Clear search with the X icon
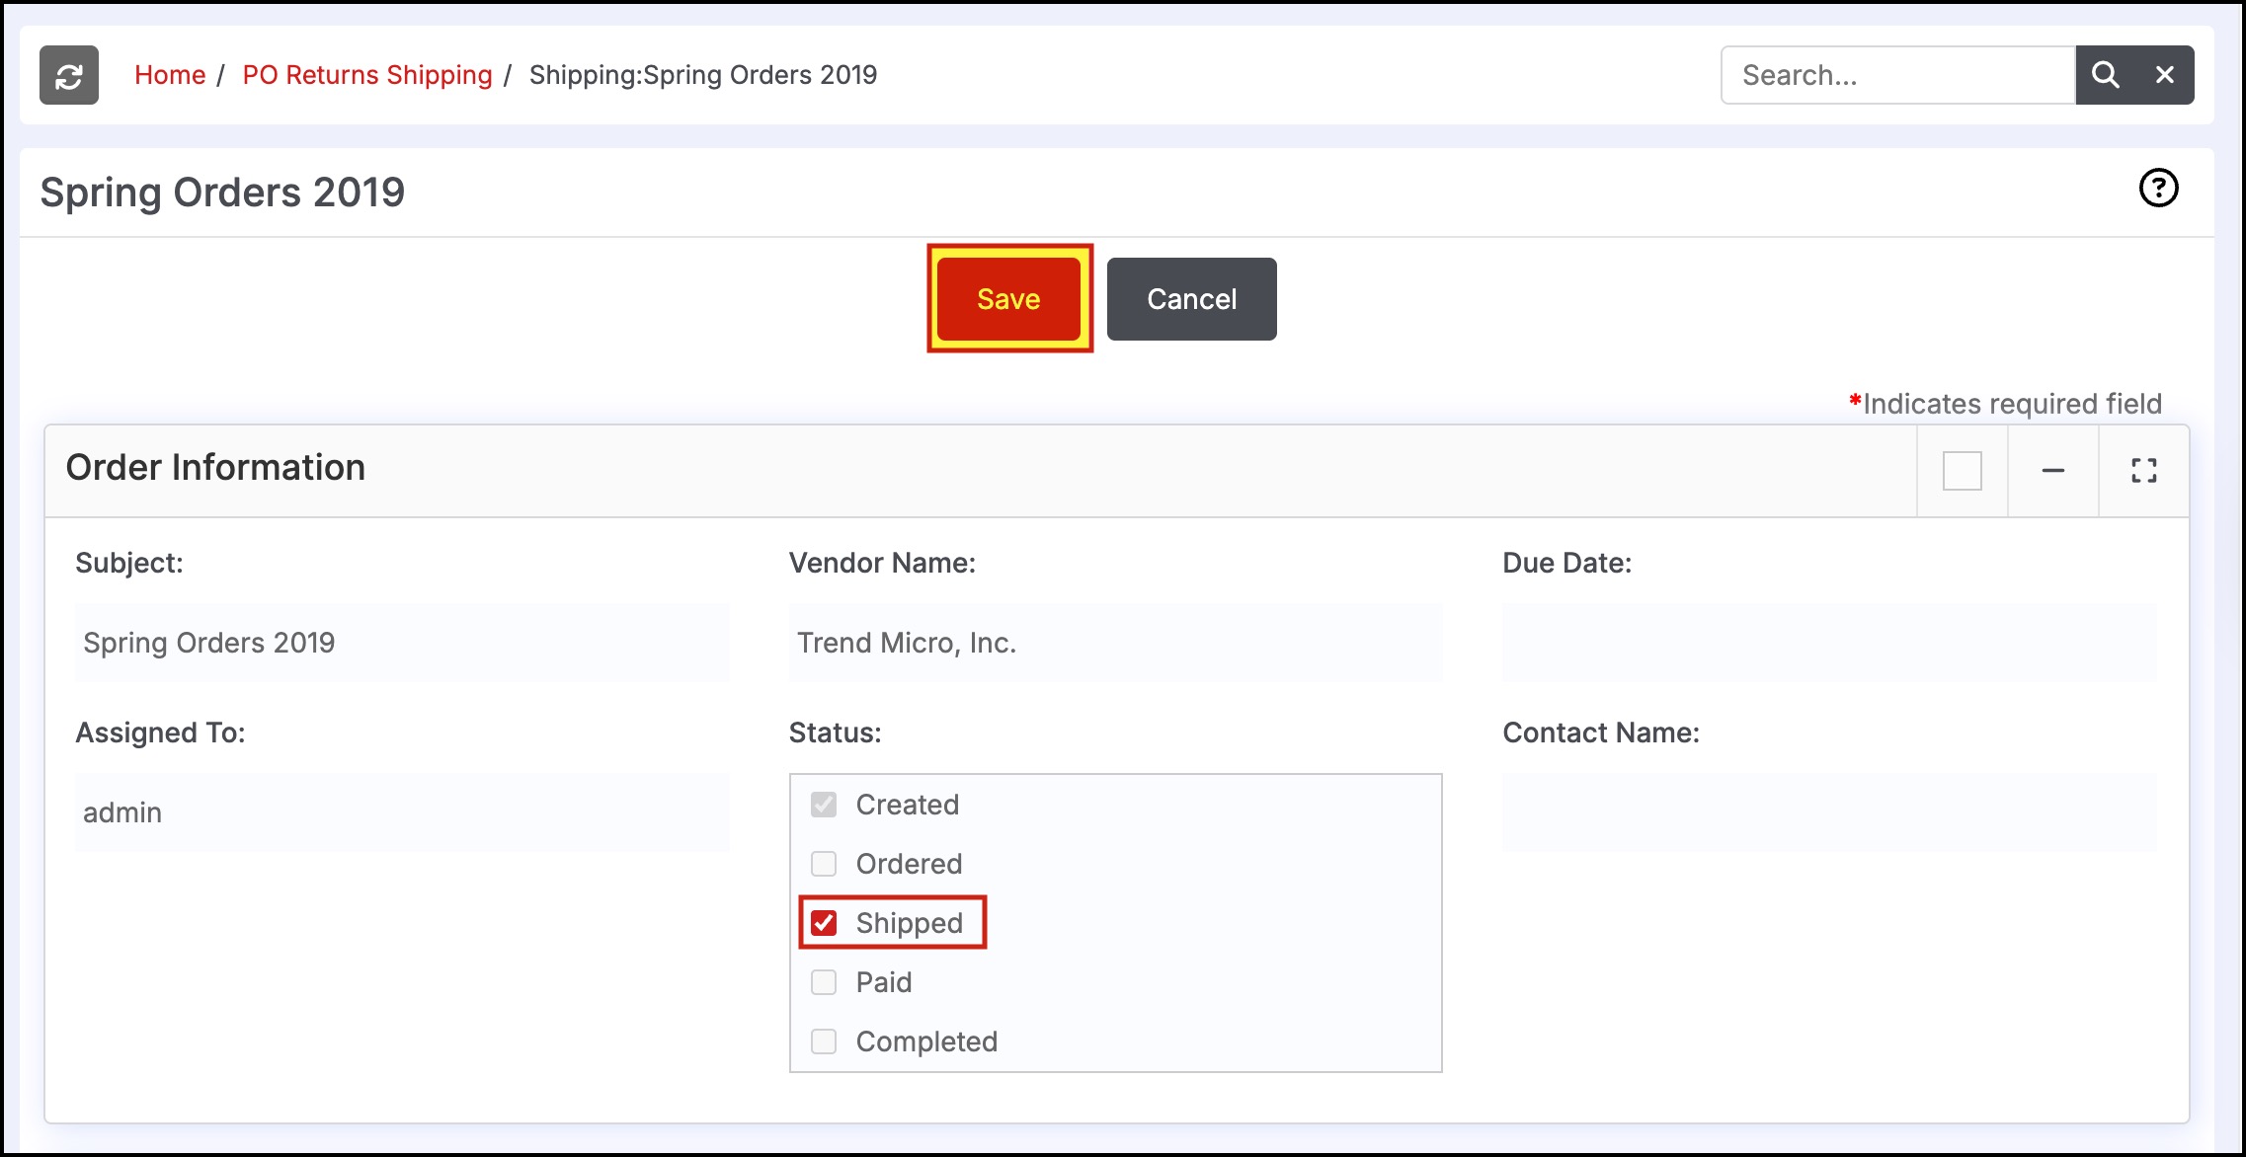Image resolution: width=2246 pixels, height=1157 pixels. (x=2165, y=75)
